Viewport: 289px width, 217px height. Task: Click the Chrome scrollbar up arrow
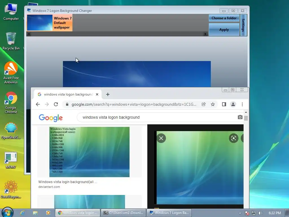point(246,112)
